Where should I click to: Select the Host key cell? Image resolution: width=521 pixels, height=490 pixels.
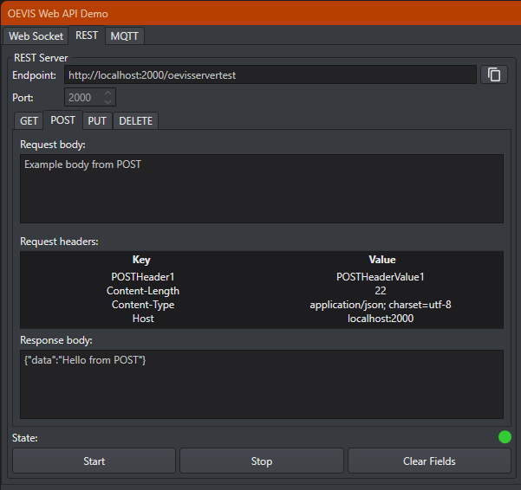tap(143, 319)
